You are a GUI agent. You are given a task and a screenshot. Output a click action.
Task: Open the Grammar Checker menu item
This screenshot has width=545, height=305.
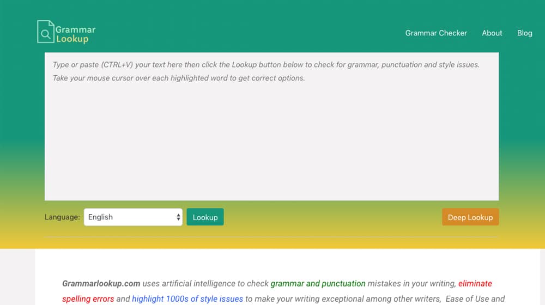(x=436, y=33)
